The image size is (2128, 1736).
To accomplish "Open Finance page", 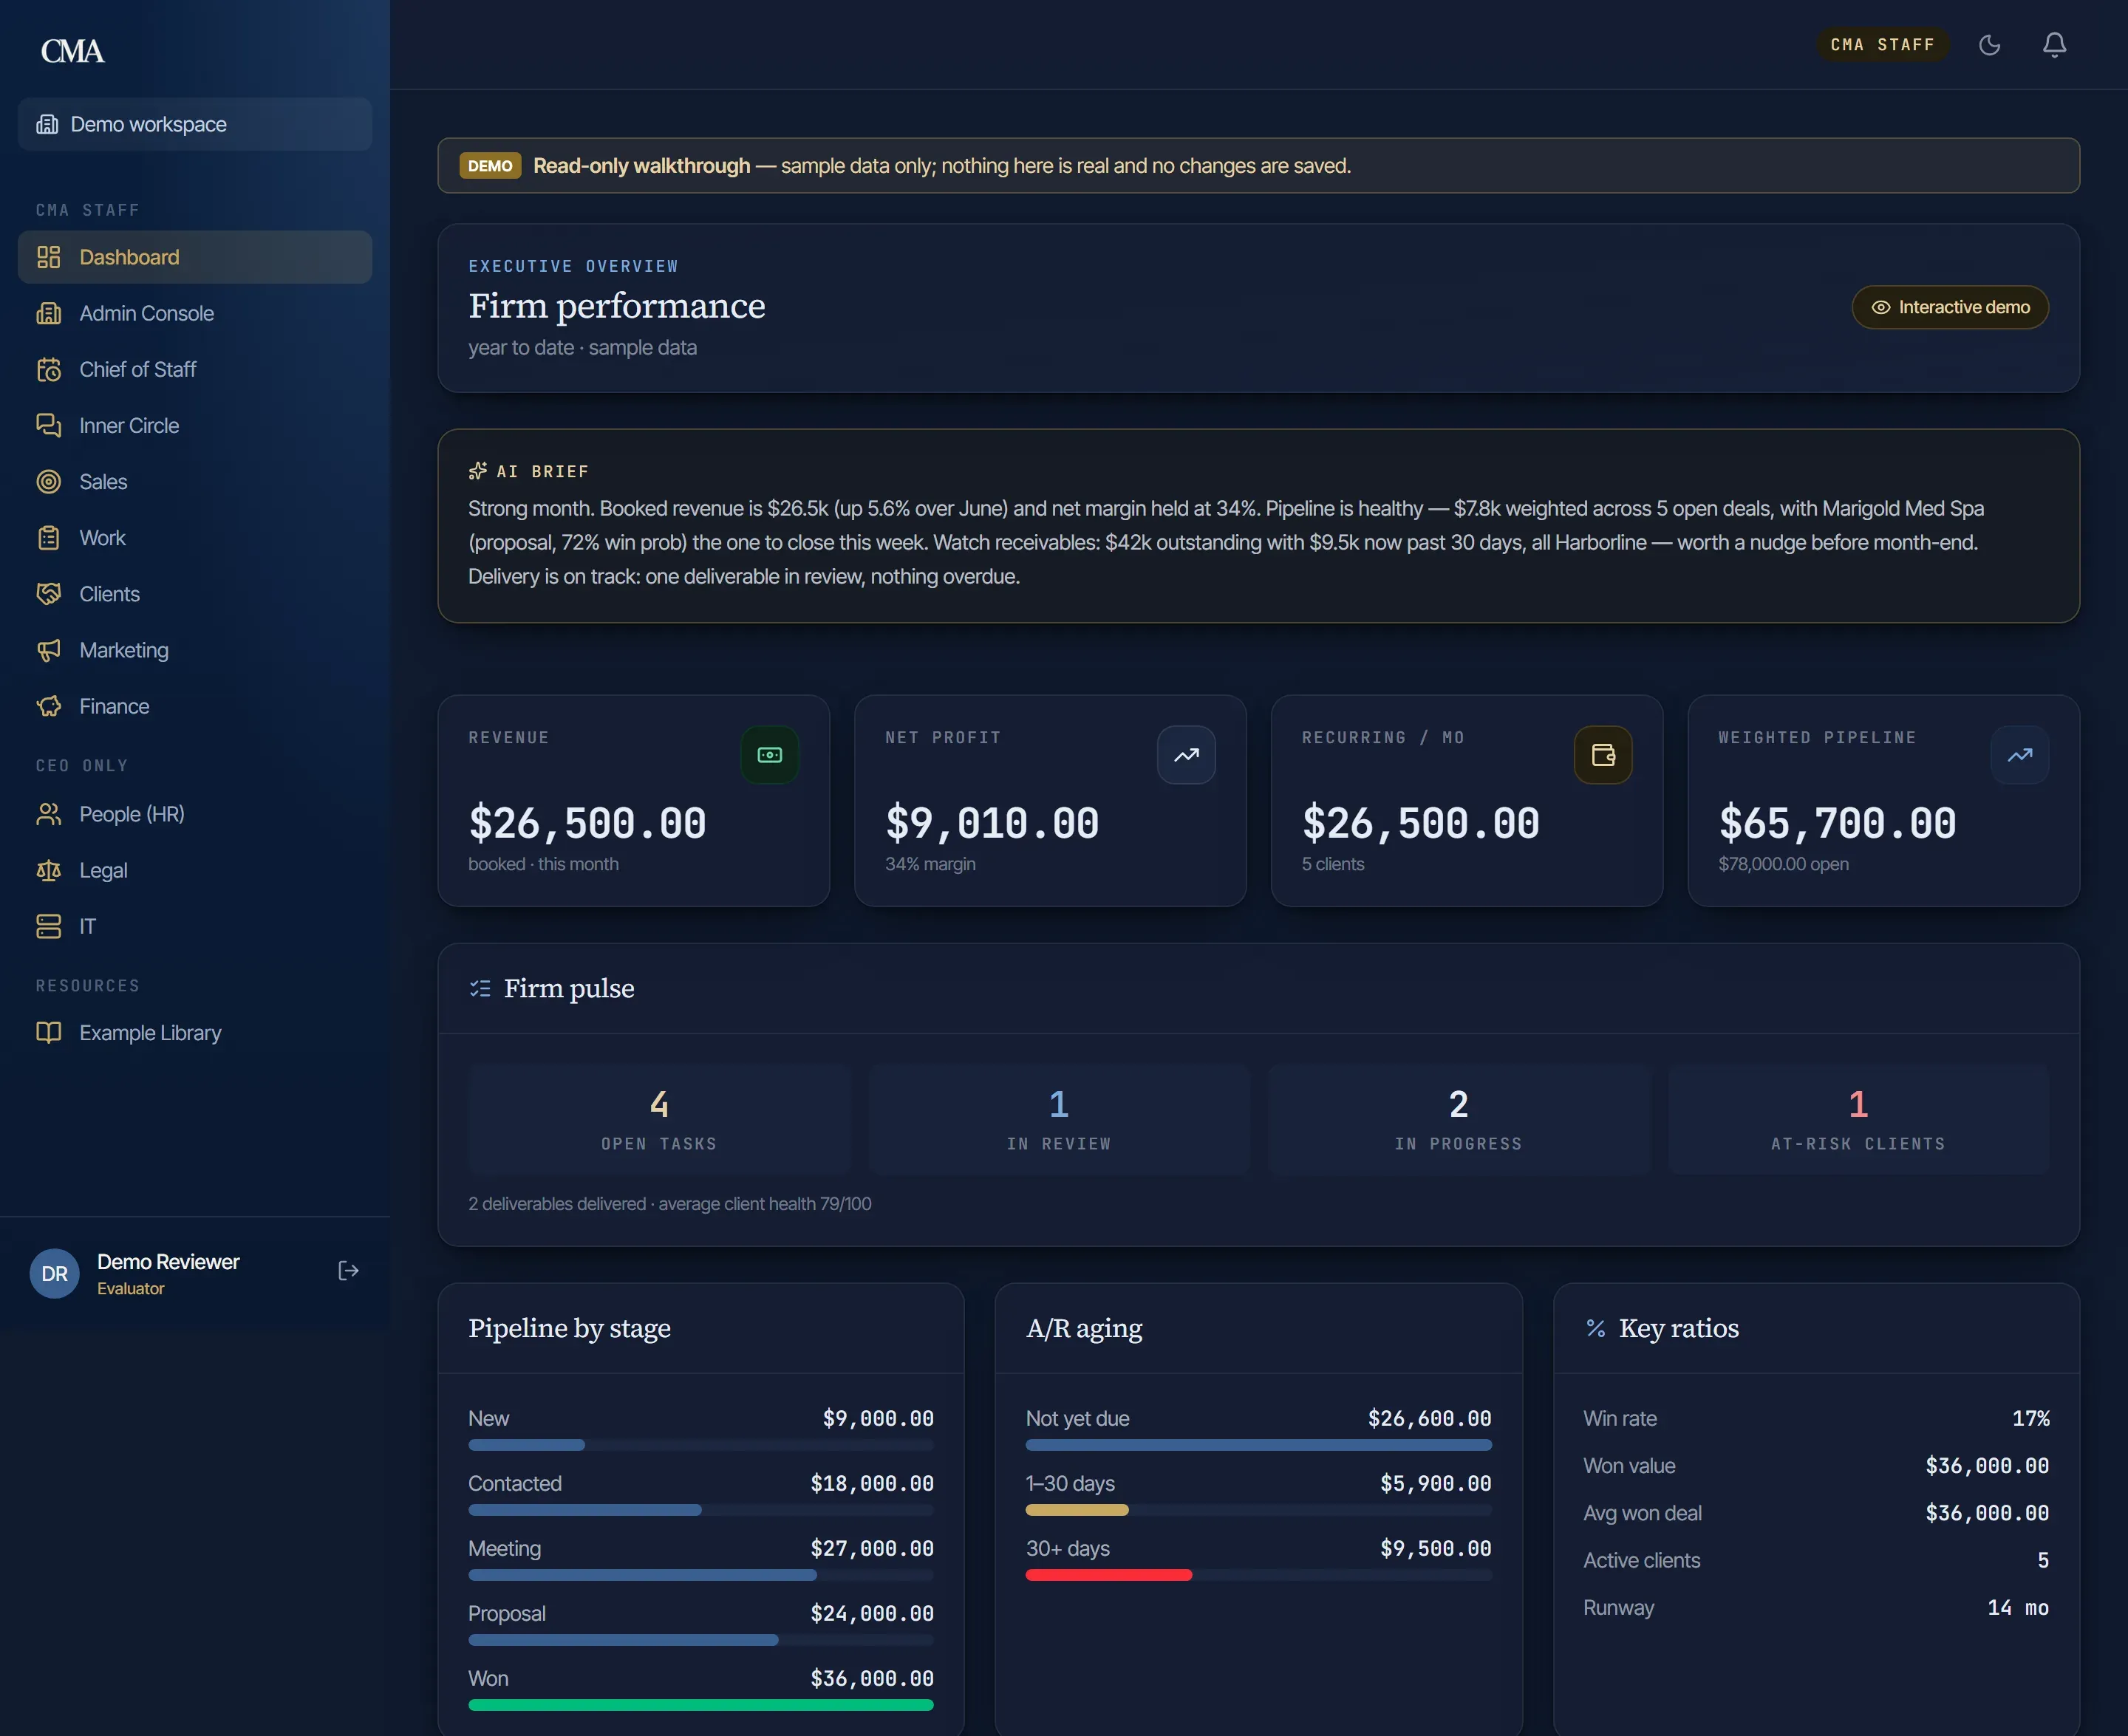I will (x=195, y=706).
